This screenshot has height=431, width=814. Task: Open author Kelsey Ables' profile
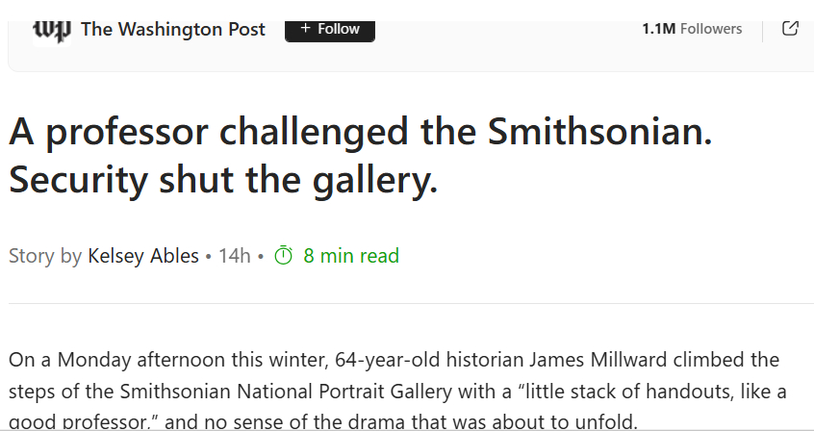click(143, 256)
